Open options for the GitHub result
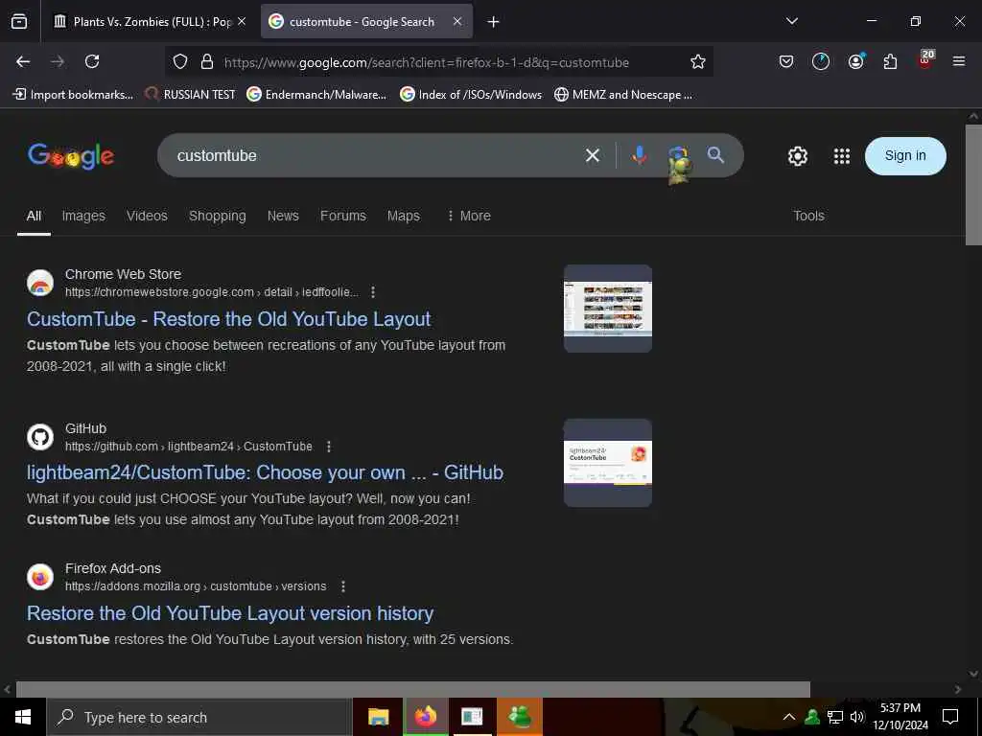This screenshot has height=736, width=982. point(329,447)
